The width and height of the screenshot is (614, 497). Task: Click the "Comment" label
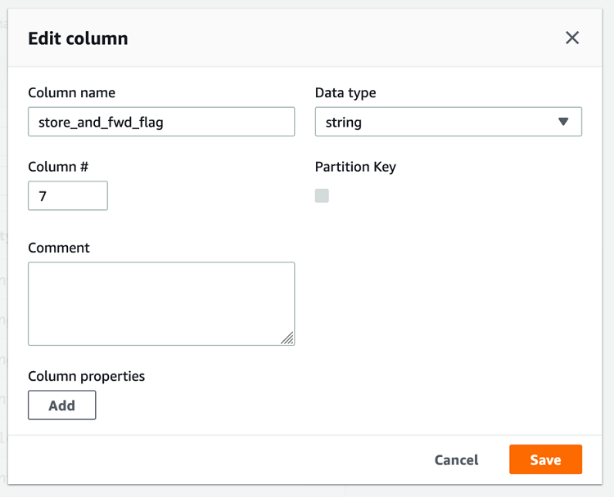click(59, 248)
